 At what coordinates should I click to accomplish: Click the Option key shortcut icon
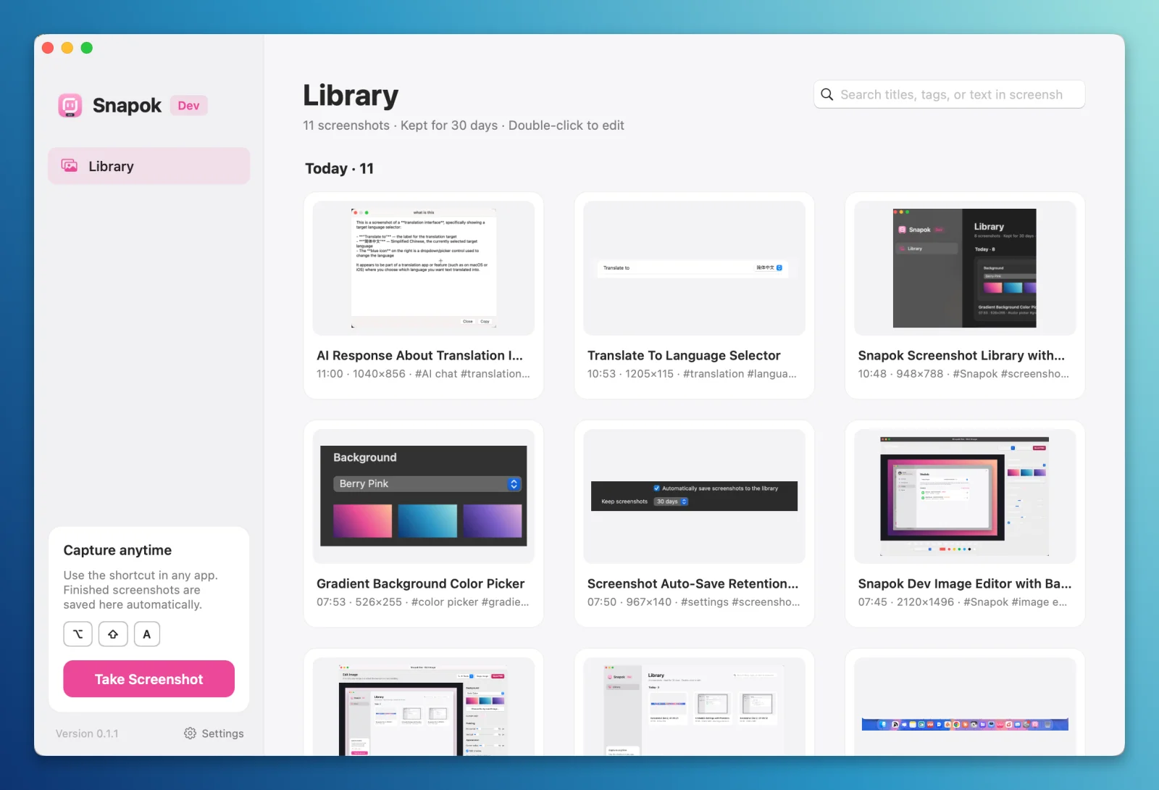tap(78, 634)
